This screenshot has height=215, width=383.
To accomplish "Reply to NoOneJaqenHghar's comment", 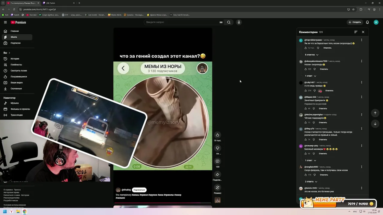I will click(x=323, y=122).
